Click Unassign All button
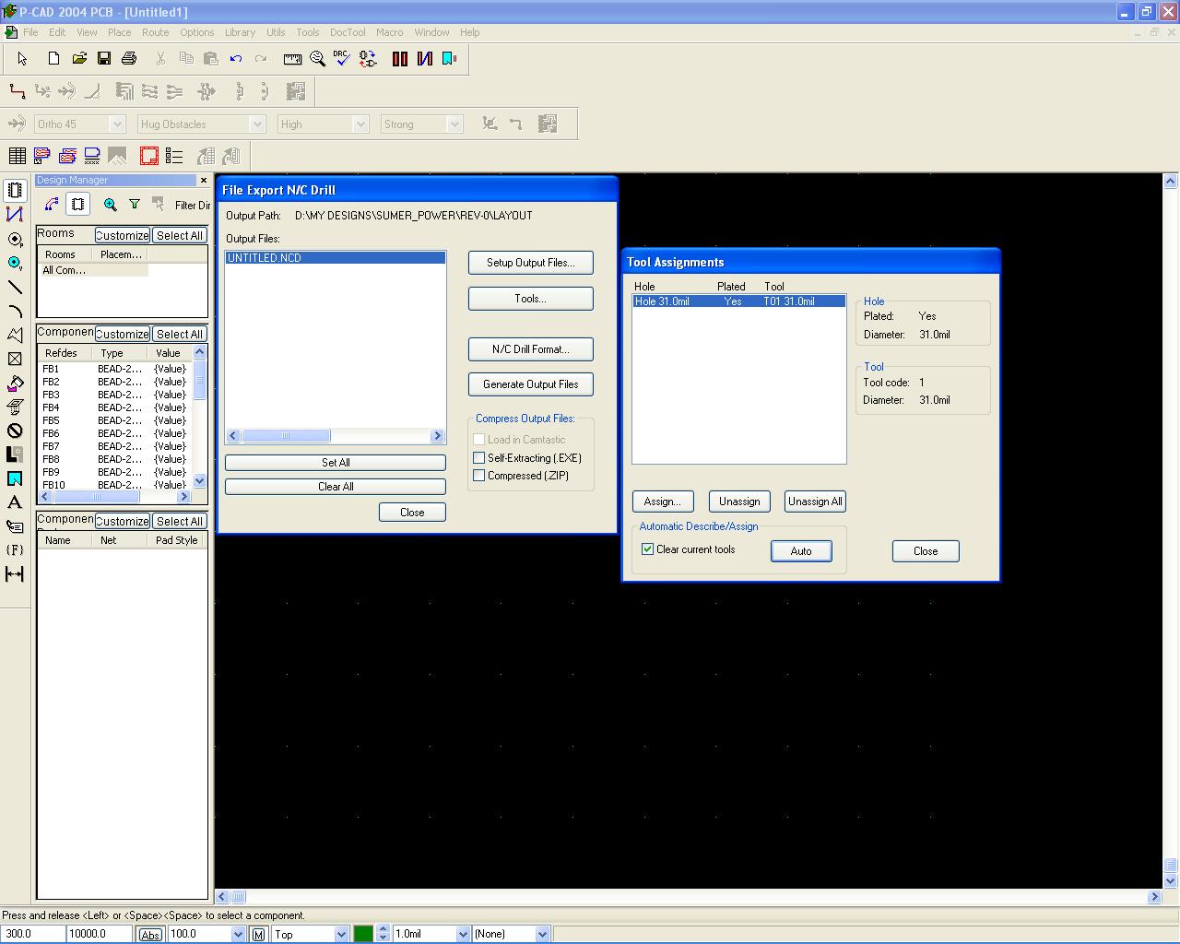1180x944 pixels. tap(815, 501)
